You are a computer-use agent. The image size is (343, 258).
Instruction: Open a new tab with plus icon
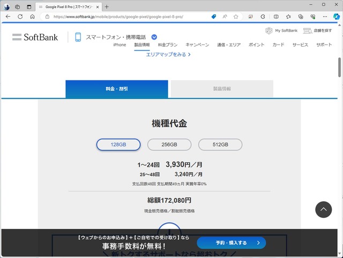[107, 7]
